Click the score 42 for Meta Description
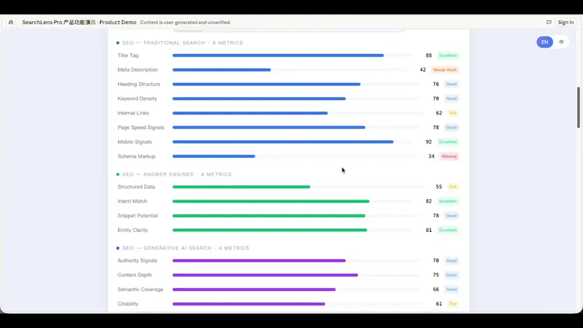 coord(423,70)
